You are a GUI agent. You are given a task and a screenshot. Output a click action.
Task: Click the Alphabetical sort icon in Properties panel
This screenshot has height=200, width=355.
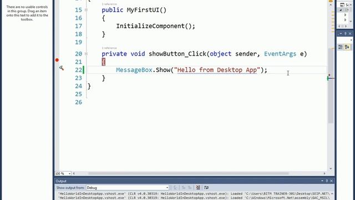(347, 47)
